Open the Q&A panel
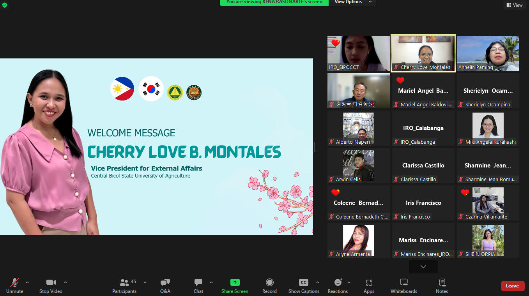529x296 pixels. (x=165, y=285)
